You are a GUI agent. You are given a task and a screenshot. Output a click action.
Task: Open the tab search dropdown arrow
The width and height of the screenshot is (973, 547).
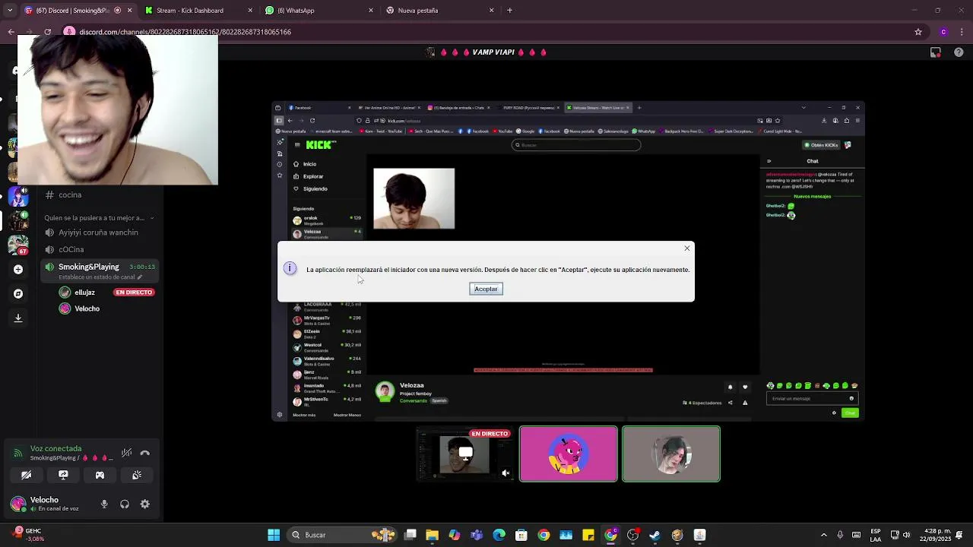9,11
